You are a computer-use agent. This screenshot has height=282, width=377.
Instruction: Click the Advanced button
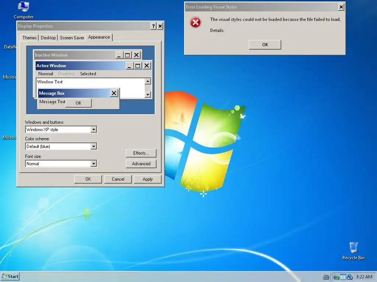click(141, 163)
